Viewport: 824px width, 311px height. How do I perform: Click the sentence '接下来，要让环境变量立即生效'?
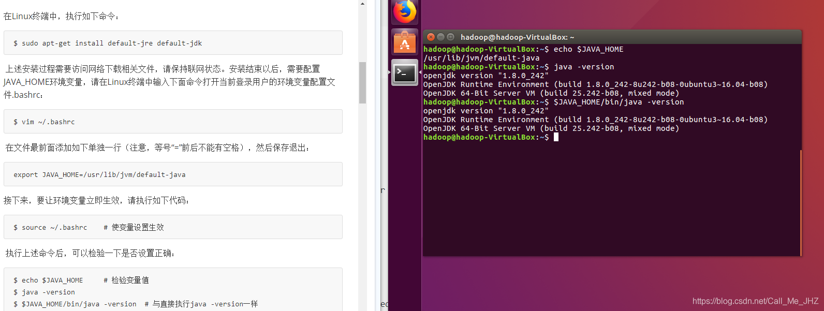(96, 200)
